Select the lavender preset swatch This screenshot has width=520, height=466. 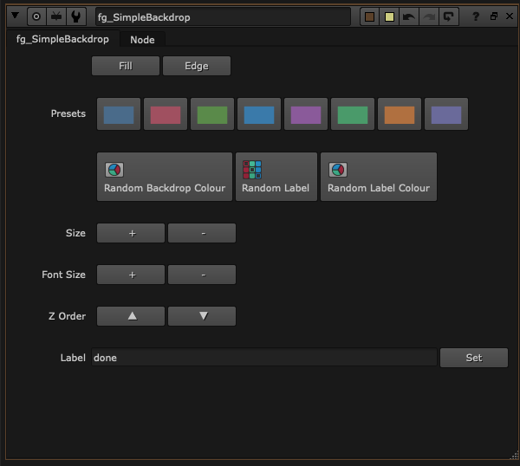coord(446,114)
